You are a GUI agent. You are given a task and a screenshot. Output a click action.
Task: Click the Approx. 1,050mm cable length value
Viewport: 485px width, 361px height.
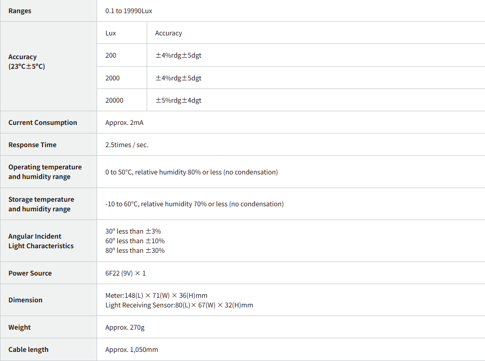coord(131,349)
